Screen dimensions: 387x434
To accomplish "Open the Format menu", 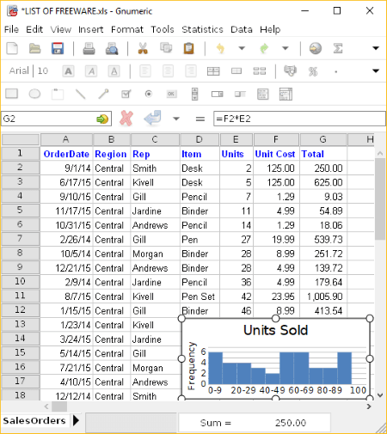I will click(127, 29).
